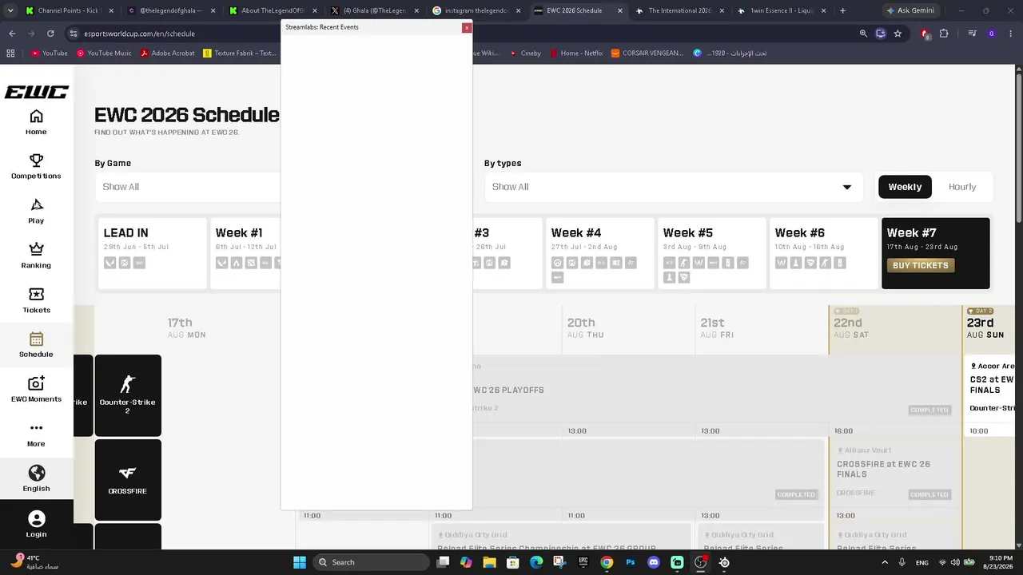The height and width of the screenshot is (575, 1023).
Task: Open Photoshop from the taskbar
Action: point(631,562)
